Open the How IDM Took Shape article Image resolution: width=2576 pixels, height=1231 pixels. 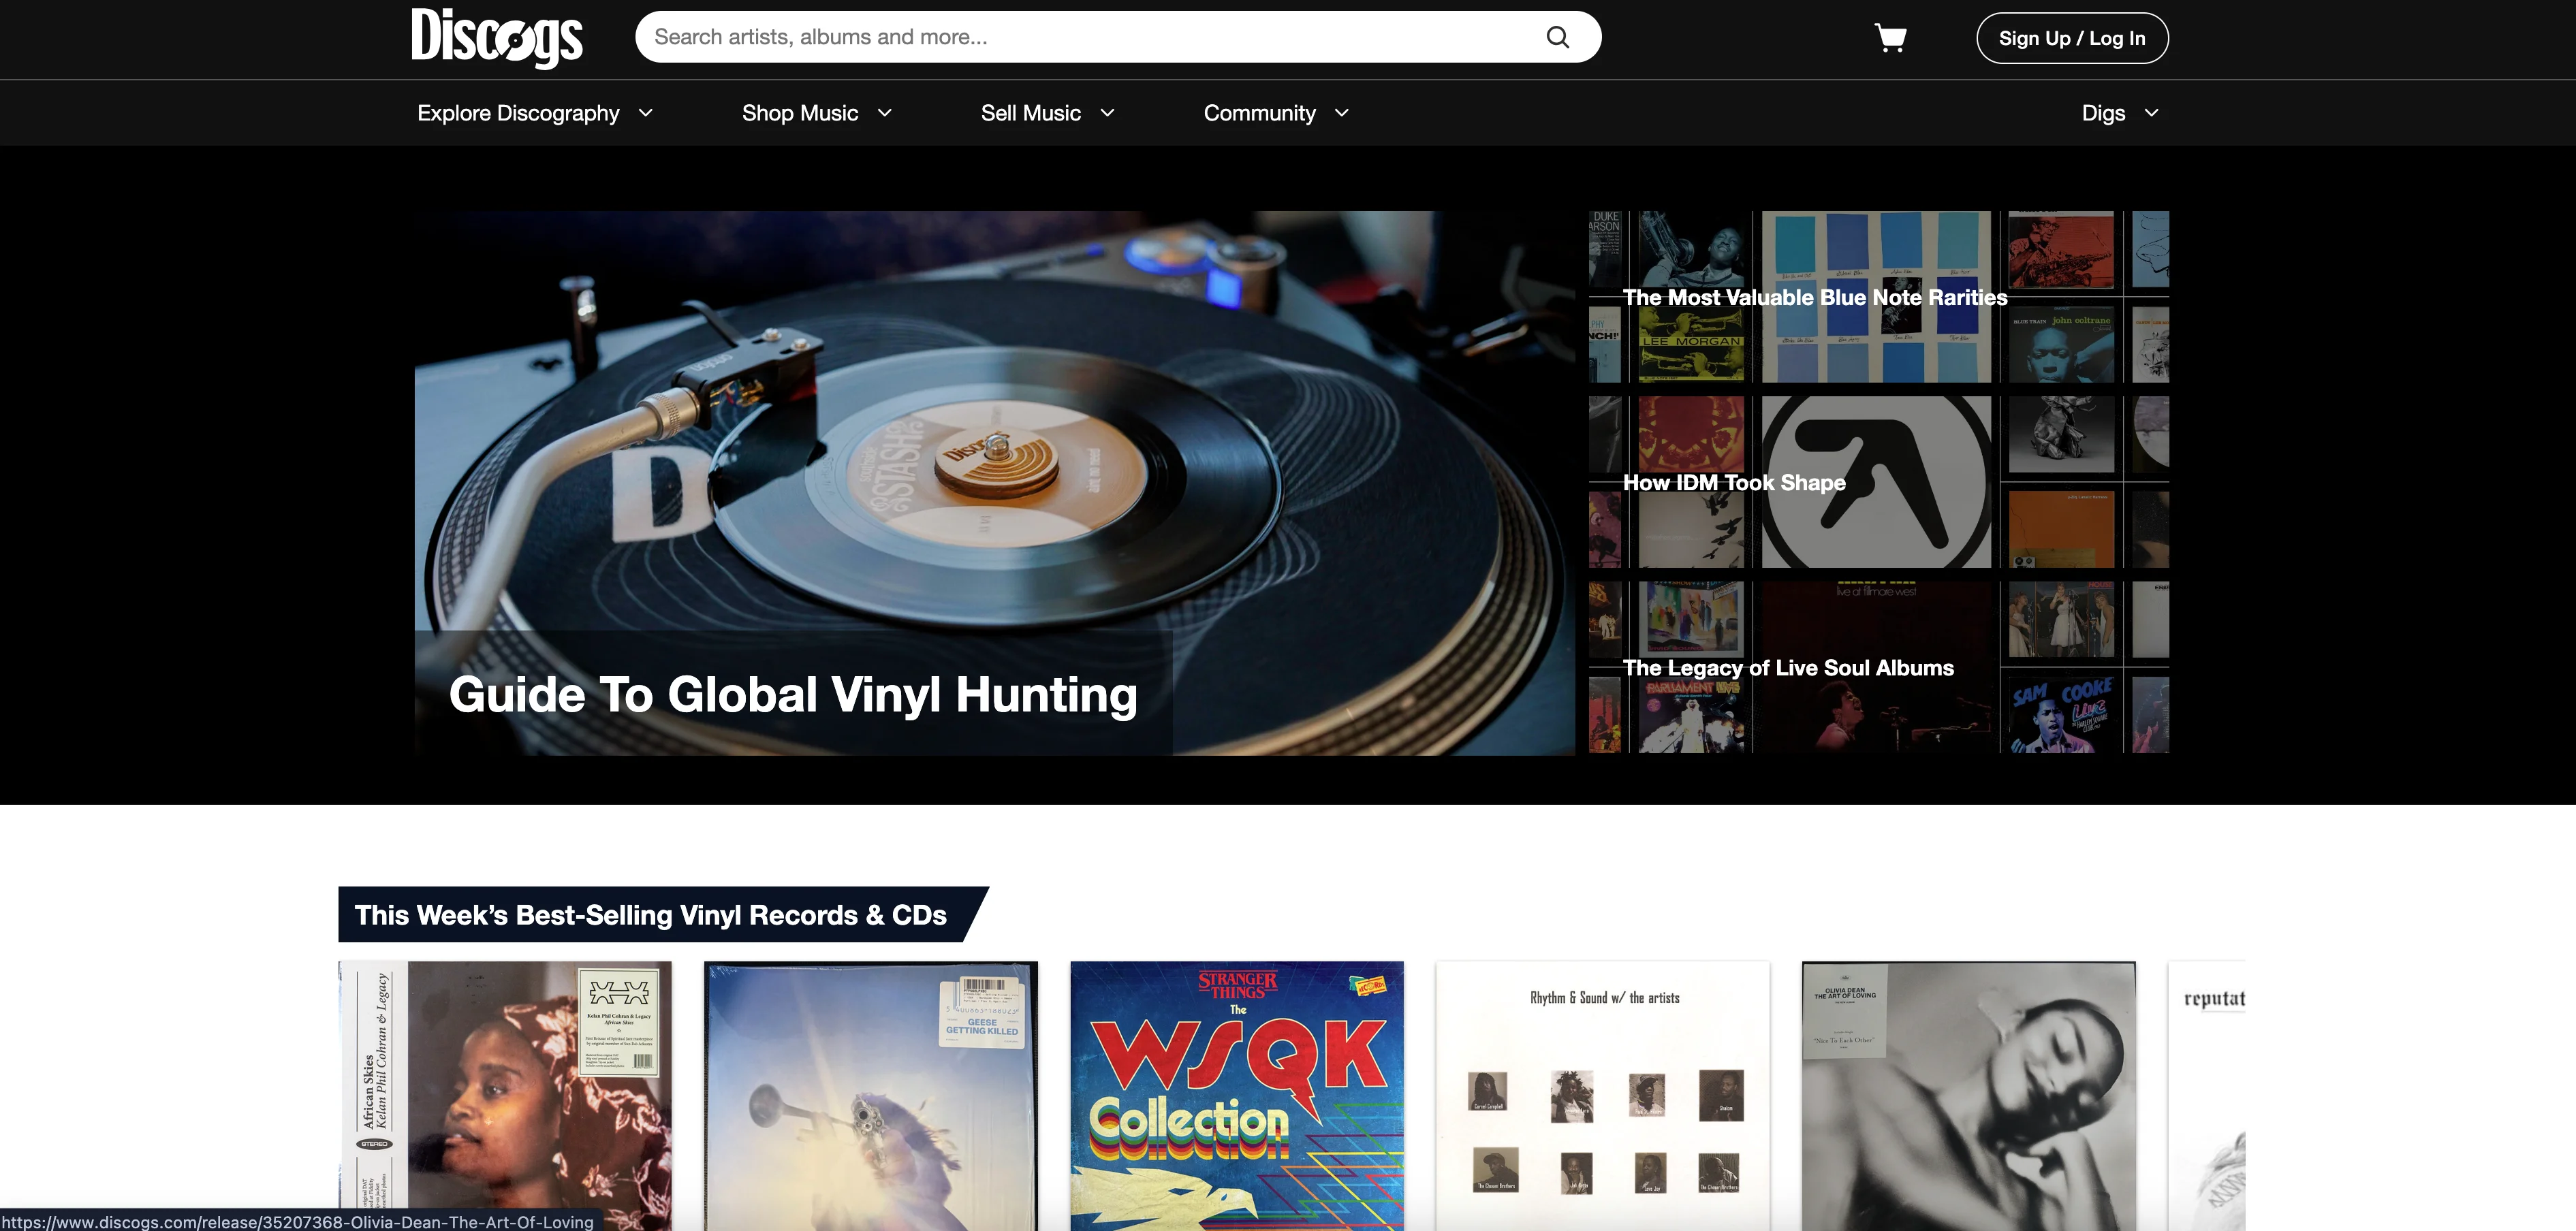[1734, 482]
